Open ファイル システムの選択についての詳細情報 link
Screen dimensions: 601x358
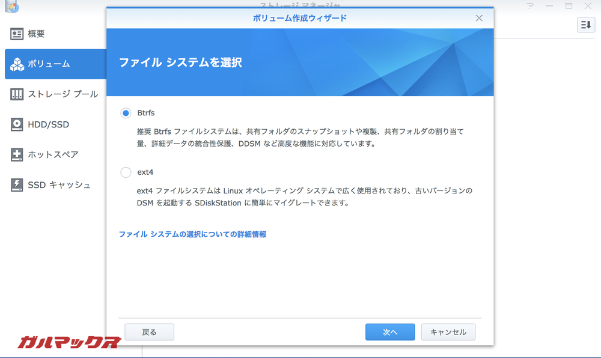click(192, 234)
